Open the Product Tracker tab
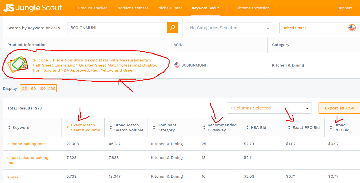 93,8
